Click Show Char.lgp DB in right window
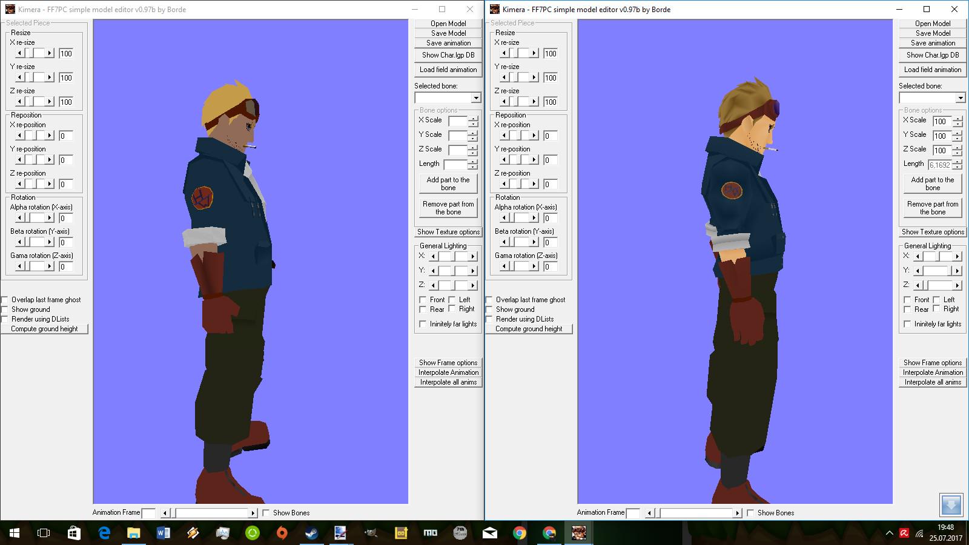The width and height of the screenshot is (969, 545). click(933, 55)
